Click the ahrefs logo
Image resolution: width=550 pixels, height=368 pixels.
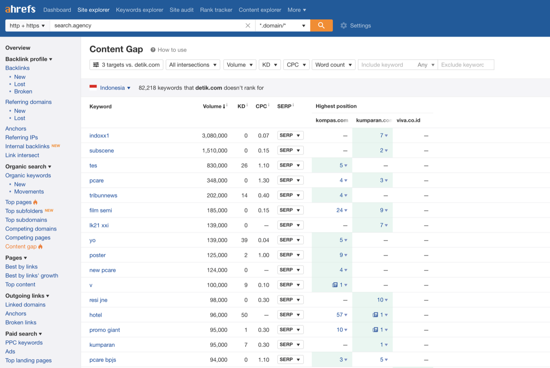click(x=20, y=9)
